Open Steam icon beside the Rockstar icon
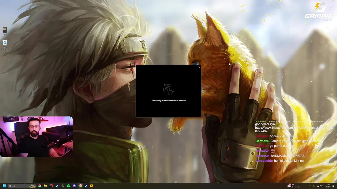The height and width of the screenshot is (189, 337). coord(86,186)
